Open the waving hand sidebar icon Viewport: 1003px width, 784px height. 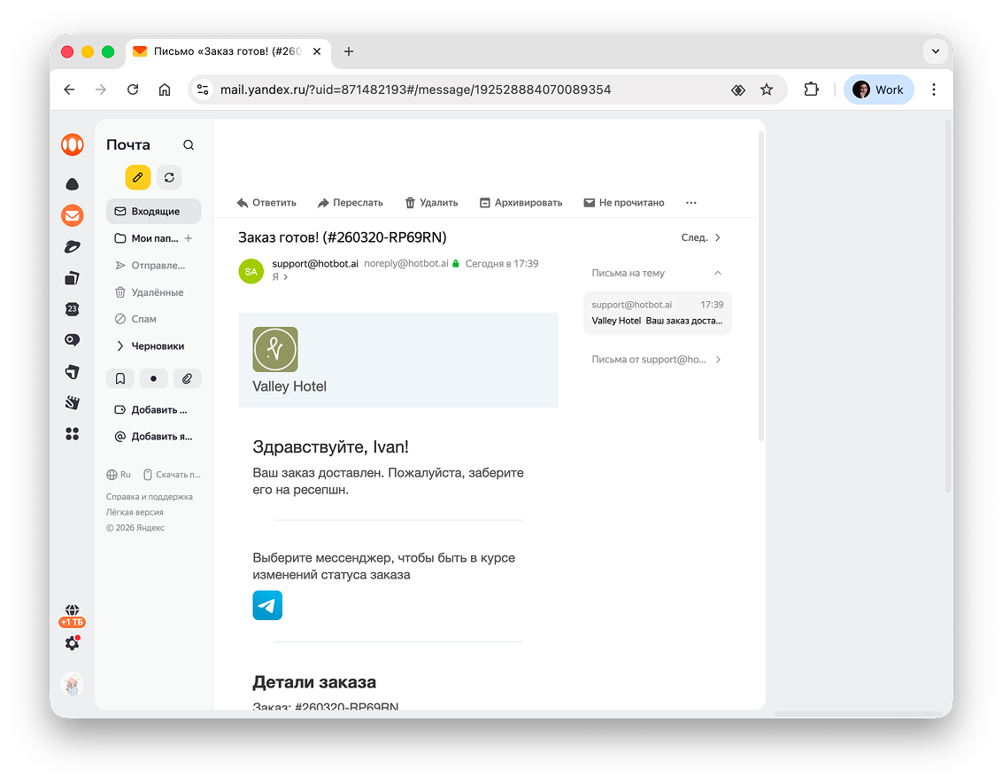(73, 402)
